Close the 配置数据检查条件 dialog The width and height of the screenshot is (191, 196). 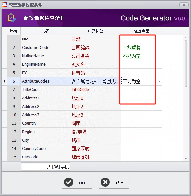[184, 5]
